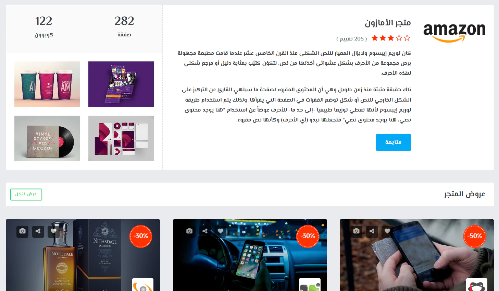This screenshot has width=499, height=291.
Task: Like the car iPhone deal with the heart
Action: click(x=220, y=231)
